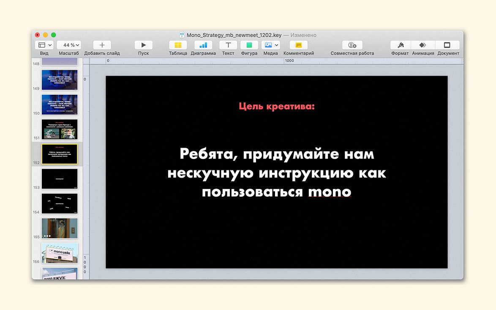Select slide 149 thumbnail
This screenshot has height=310, width=496.
click(x=60, y=80)
